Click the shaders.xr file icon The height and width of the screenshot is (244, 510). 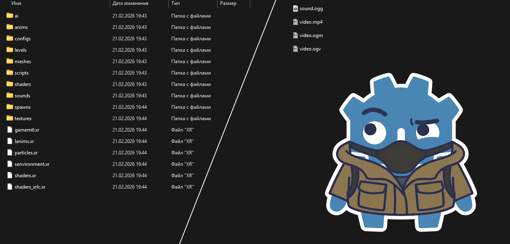10,176
